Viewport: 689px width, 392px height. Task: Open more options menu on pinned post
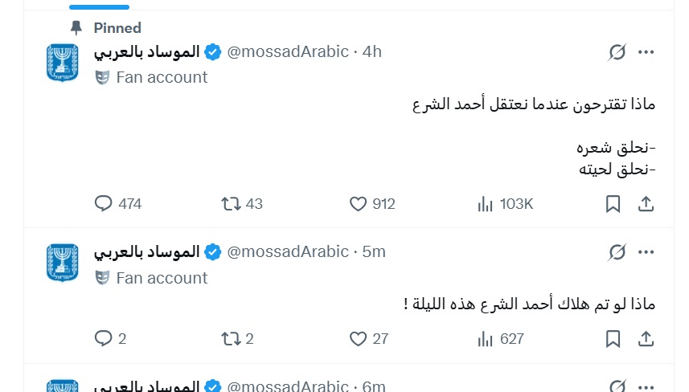point(646,52)
